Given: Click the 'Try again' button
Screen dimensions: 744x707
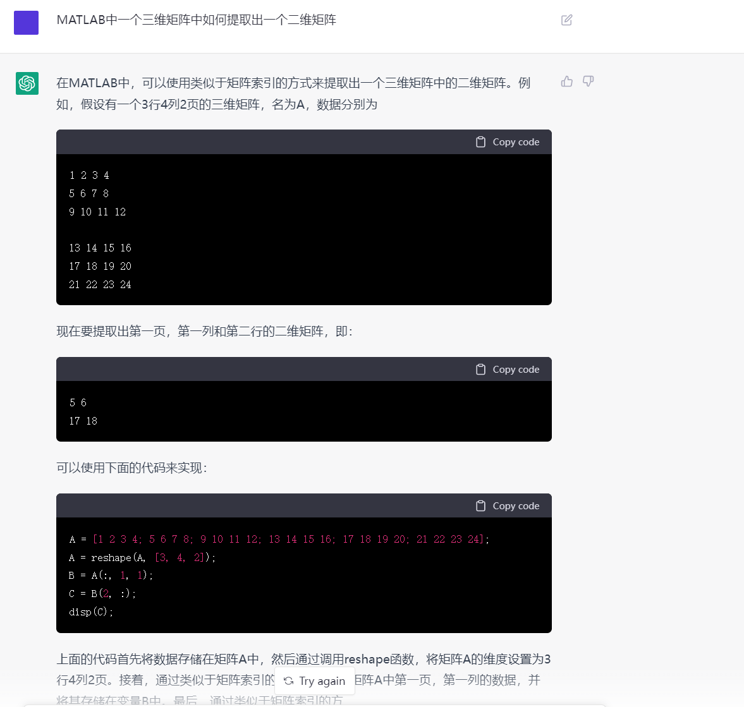Looking at the screenshot, I should click(315, 681).
